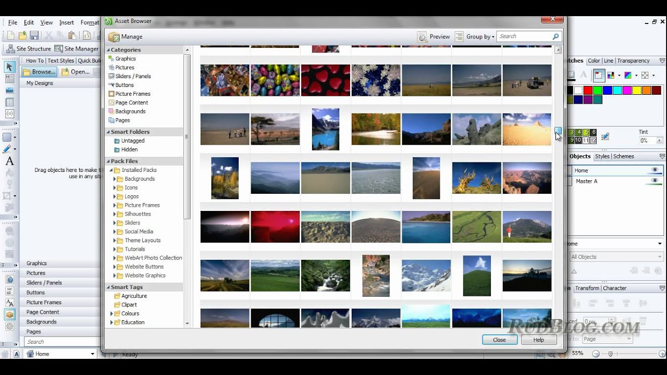This screenshot has width=667, height=375.
Task: Click the colour picker eyedropper icon
Action: tap(605, 136)
